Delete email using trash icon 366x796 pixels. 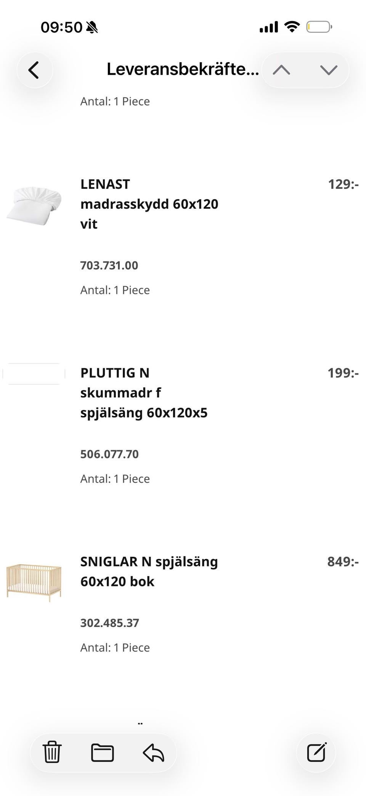[x=52, y=752]
